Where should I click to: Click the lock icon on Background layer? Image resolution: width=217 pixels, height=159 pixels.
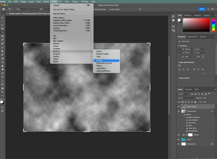[212, 144]
